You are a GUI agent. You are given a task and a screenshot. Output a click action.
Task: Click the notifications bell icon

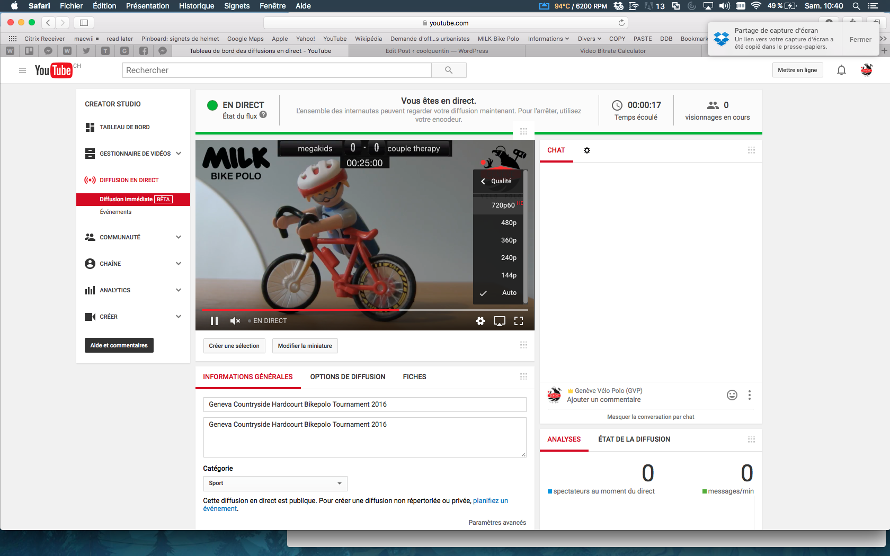tap(841, 70)
